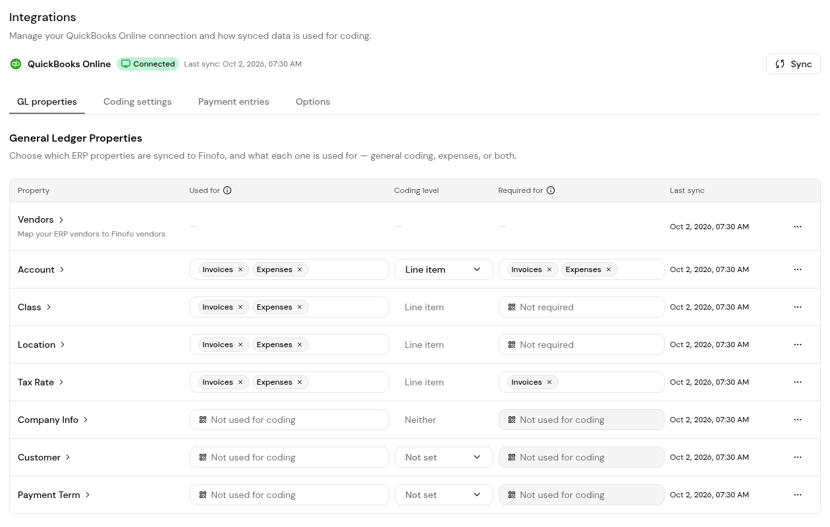Screen dimensions: 830x527
Task: Remove Expenses tag from Account Required for
Action: point(609,269)
